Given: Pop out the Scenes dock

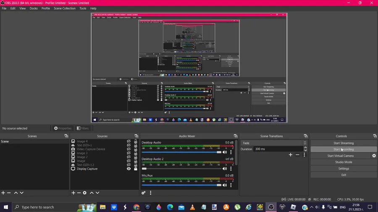Looking at the screenshot, I should [x=66, y=136].
